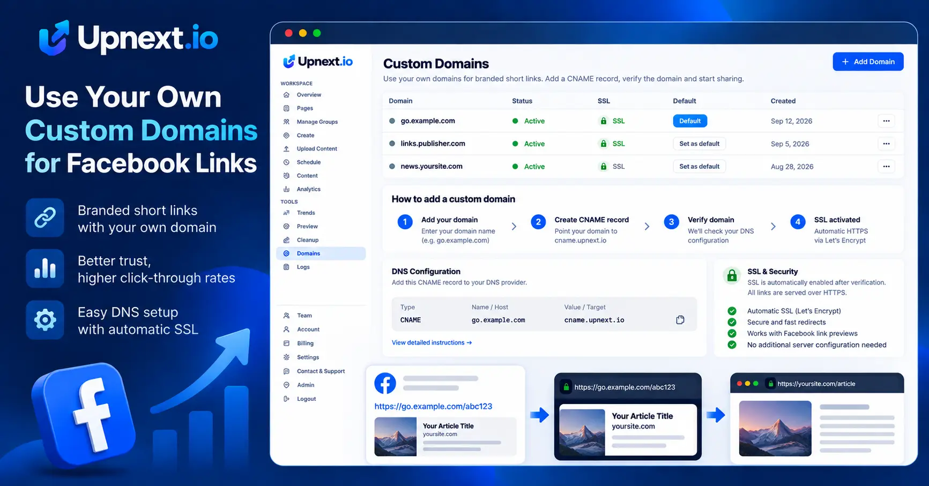
Task: Click the Default badge for go.example.com
Action: tap(690, 121)
